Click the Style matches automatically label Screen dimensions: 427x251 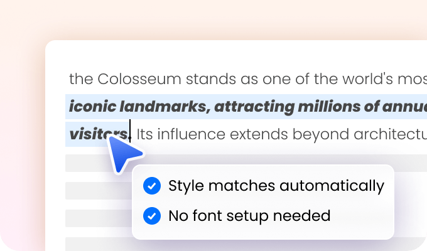[x=276, y=186]
